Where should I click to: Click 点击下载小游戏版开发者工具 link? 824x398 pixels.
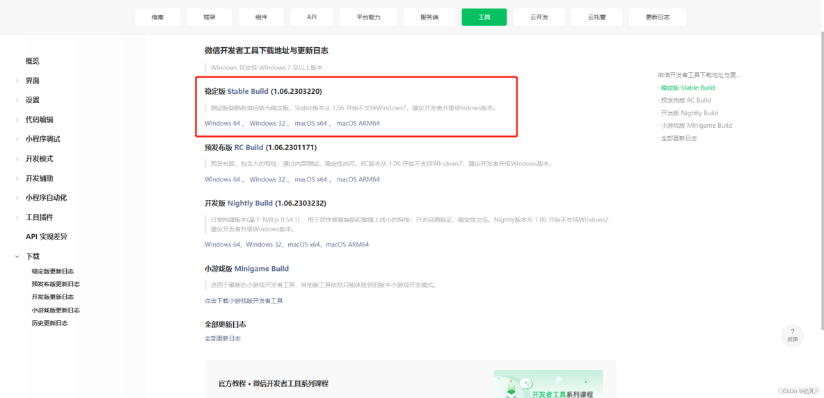click(244, 301)
